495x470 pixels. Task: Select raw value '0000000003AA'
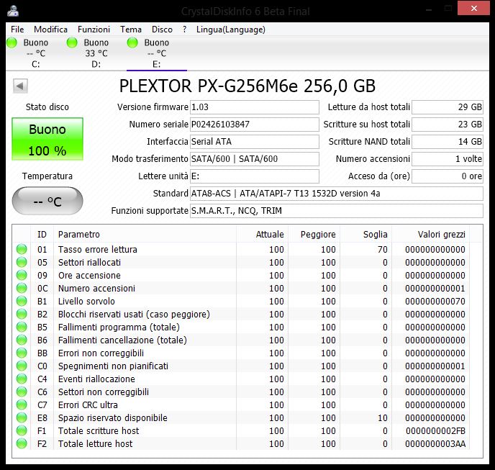435,443
